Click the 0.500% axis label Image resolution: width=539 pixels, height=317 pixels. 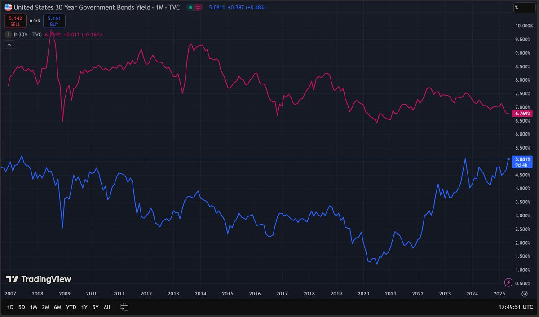[523, 283]
